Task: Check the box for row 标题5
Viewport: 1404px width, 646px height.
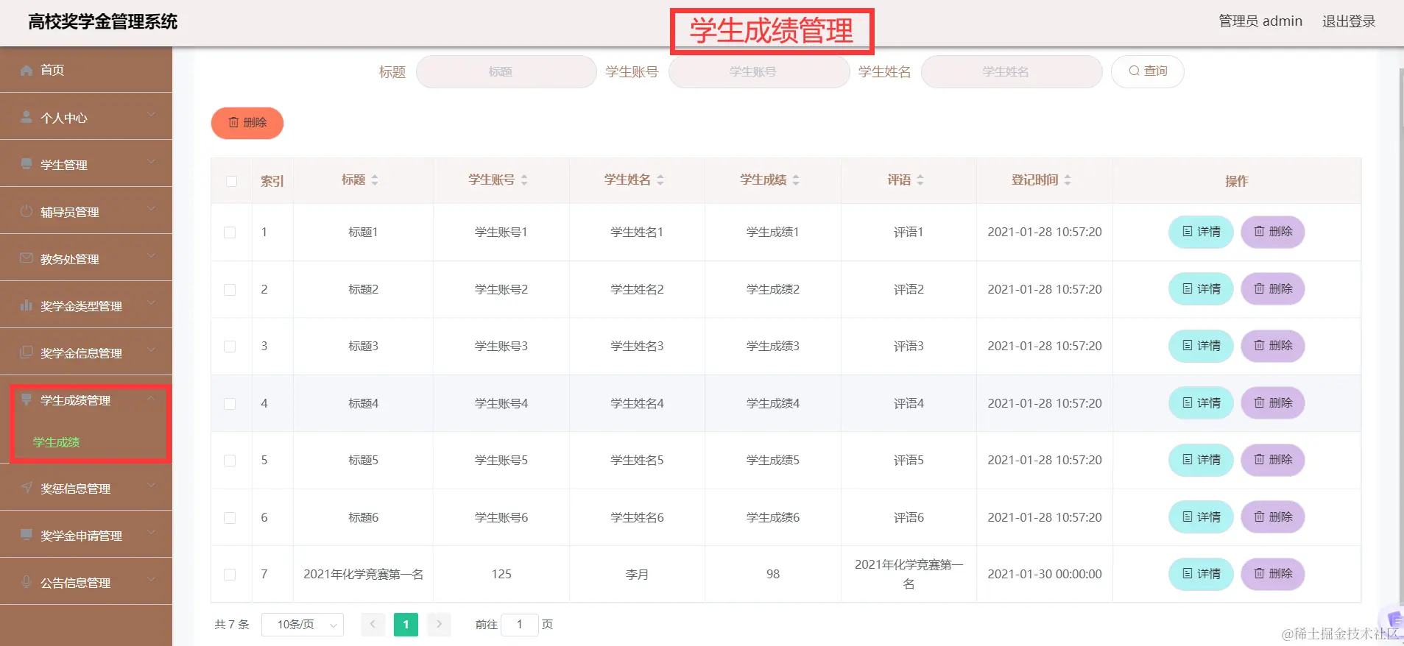Action: tap(230, 461)
